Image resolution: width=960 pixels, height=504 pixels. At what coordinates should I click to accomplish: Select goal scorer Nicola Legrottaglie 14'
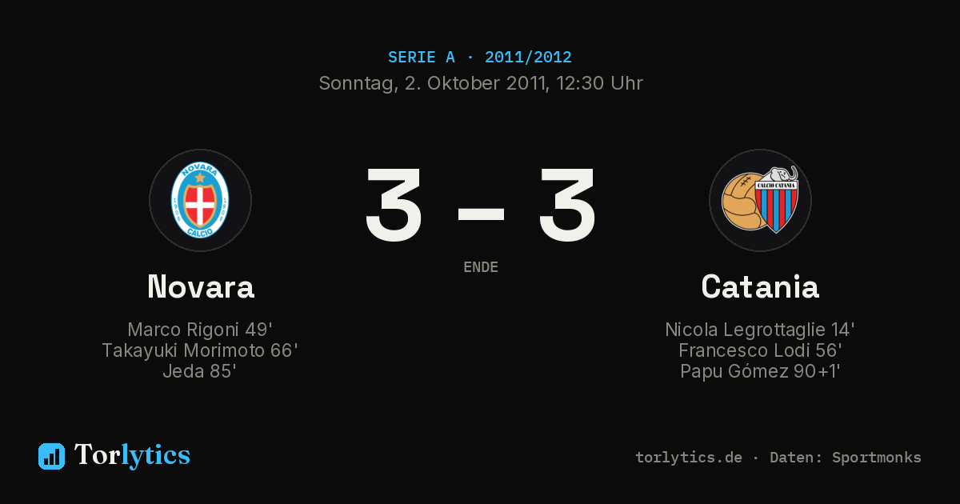(x=760, y=330)
